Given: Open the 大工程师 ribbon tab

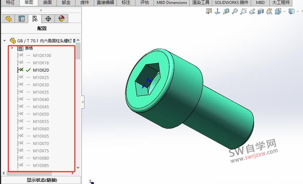Looking at the screenshot, I should click(281, 3).
